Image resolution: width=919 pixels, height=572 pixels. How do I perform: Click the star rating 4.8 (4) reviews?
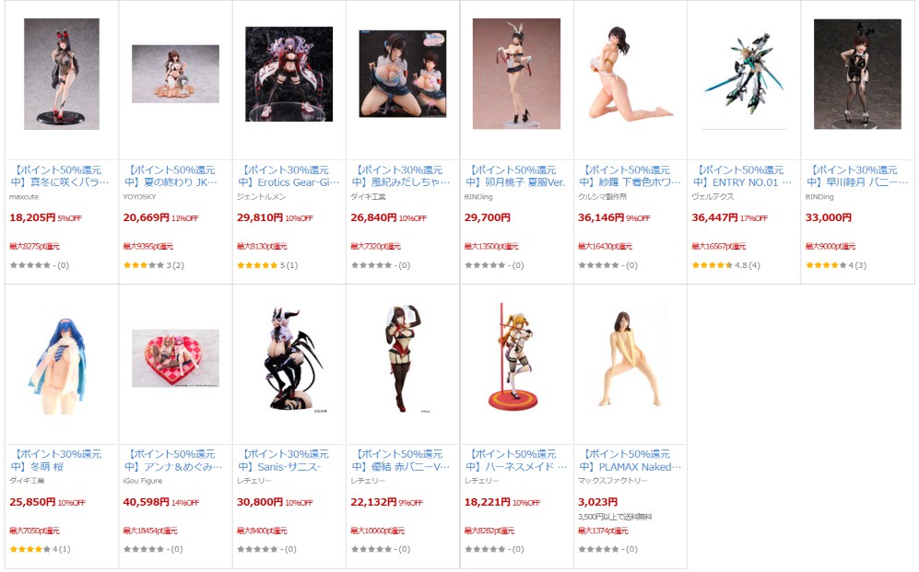pyautogui.click(x=725, y=265)
